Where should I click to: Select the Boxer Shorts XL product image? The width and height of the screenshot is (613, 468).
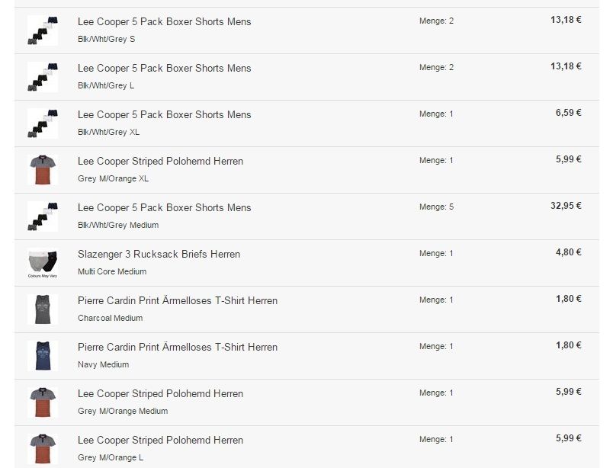click(x=42, y=123)
